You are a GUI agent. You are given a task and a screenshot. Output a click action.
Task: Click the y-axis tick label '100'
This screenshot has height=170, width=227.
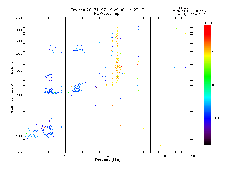click(x=19, y=136)
